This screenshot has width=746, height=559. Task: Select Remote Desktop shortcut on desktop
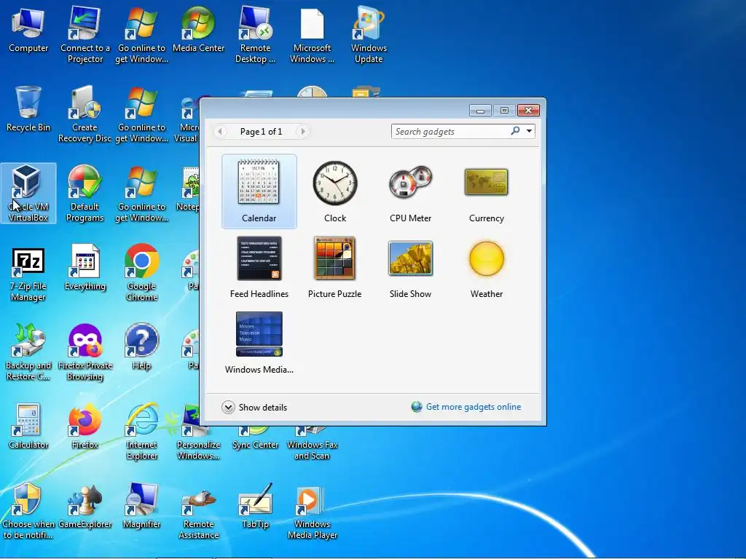click(x=255, y=34)
